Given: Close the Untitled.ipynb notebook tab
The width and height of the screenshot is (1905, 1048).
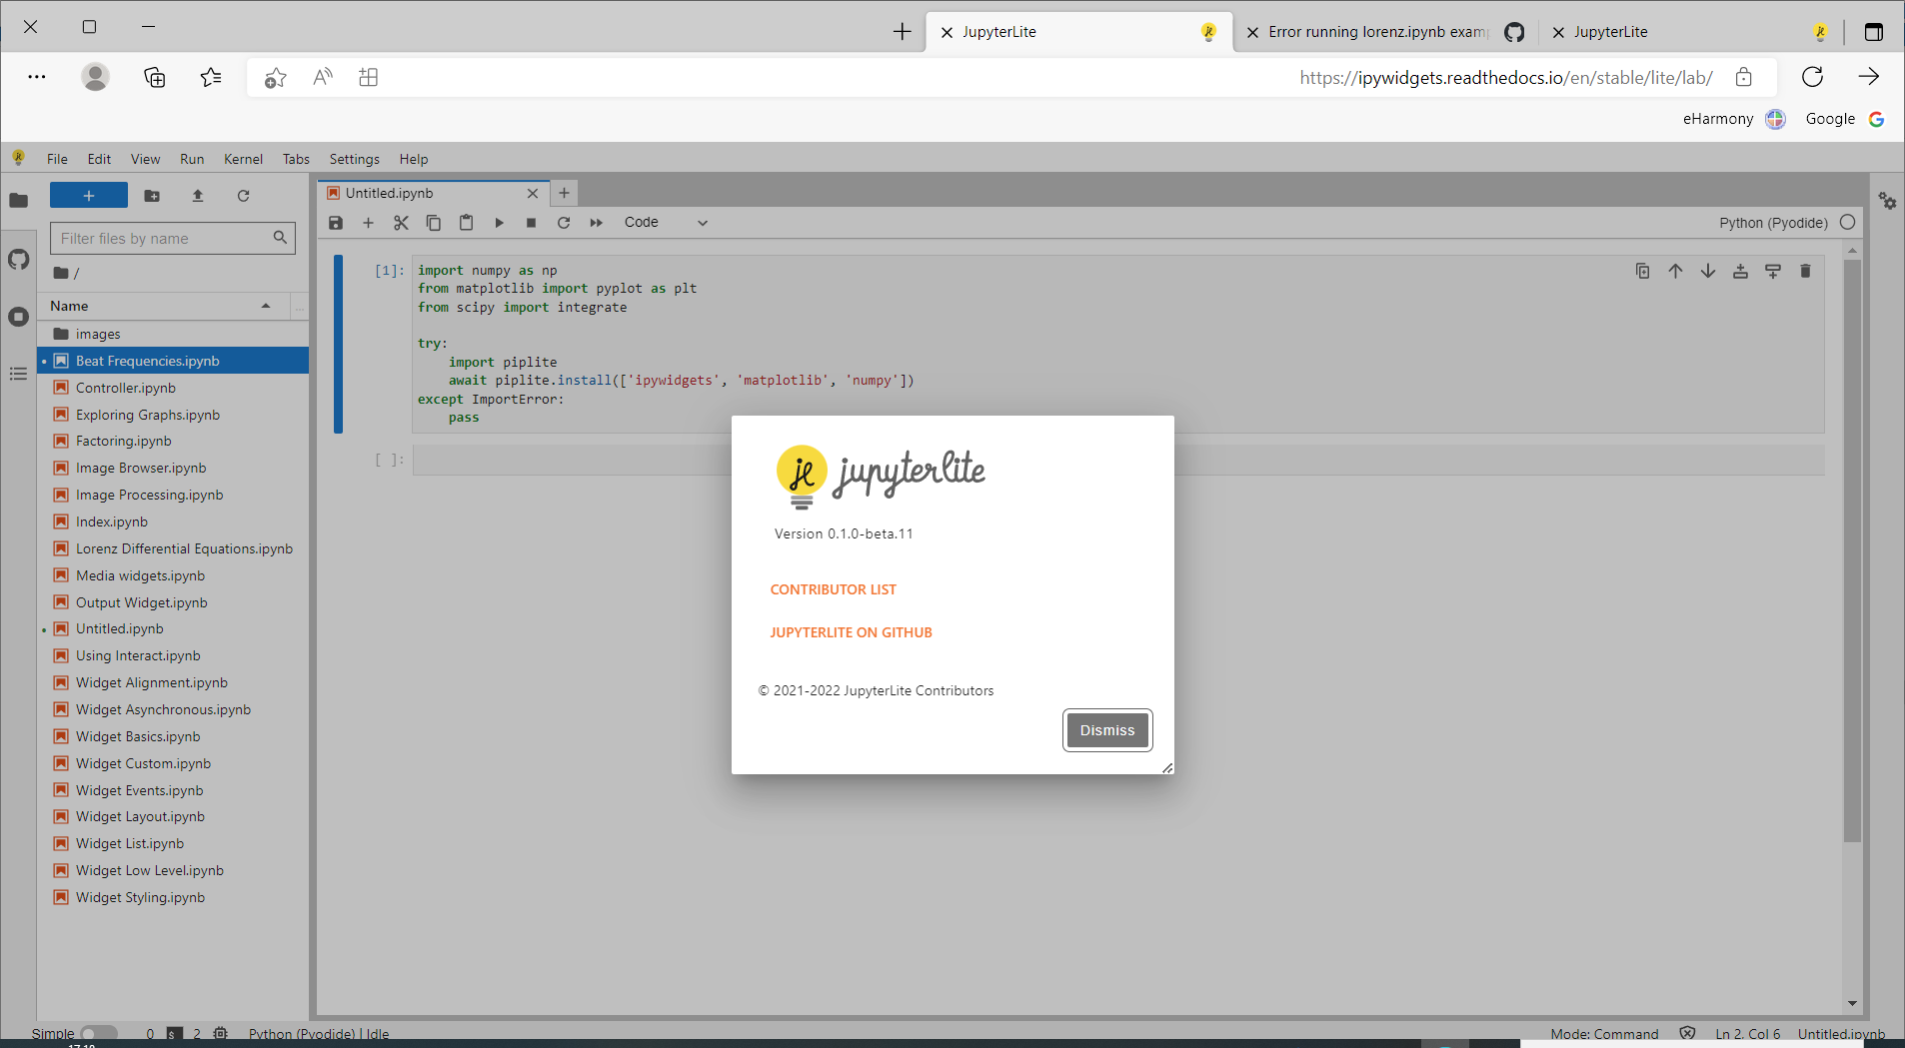Looking at the screenshot, I should 532,194.
